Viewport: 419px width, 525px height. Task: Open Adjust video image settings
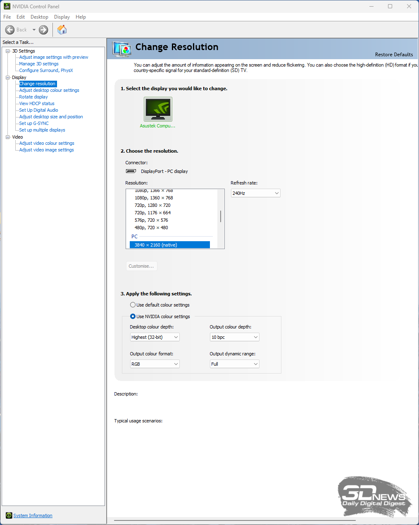point(47,150)
